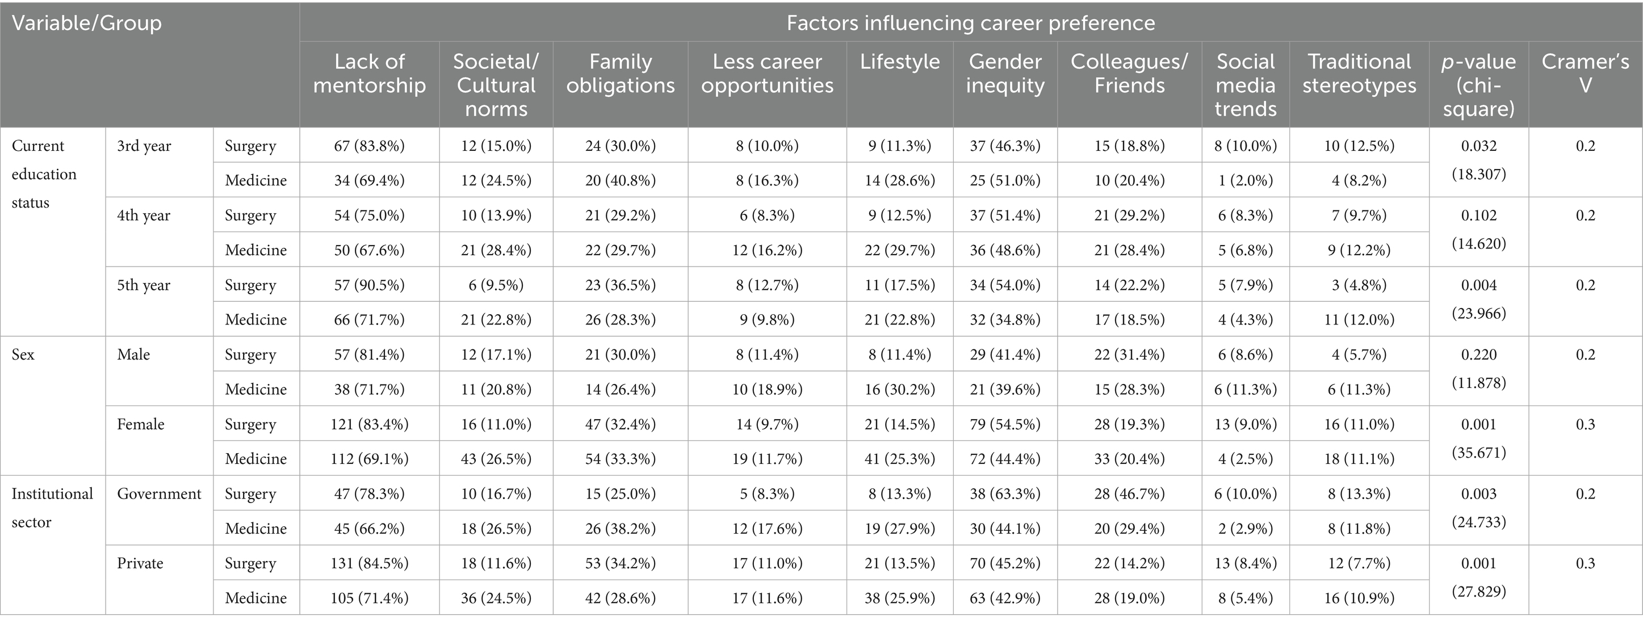1643x625 pixels.
Task: Click the Cramer's V column header
Action: click(1585, 73)
